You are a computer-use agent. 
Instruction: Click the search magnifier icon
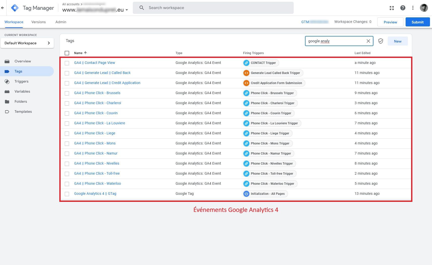(x=142, y=8)
